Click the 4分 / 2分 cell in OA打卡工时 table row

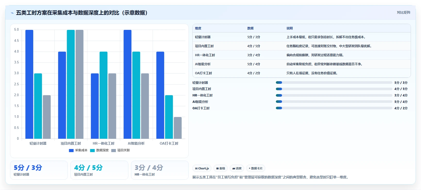coord(254,73)
